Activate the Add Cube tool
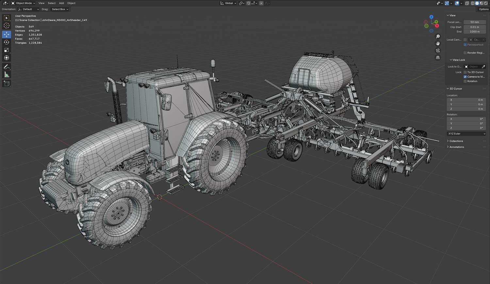 7,83
